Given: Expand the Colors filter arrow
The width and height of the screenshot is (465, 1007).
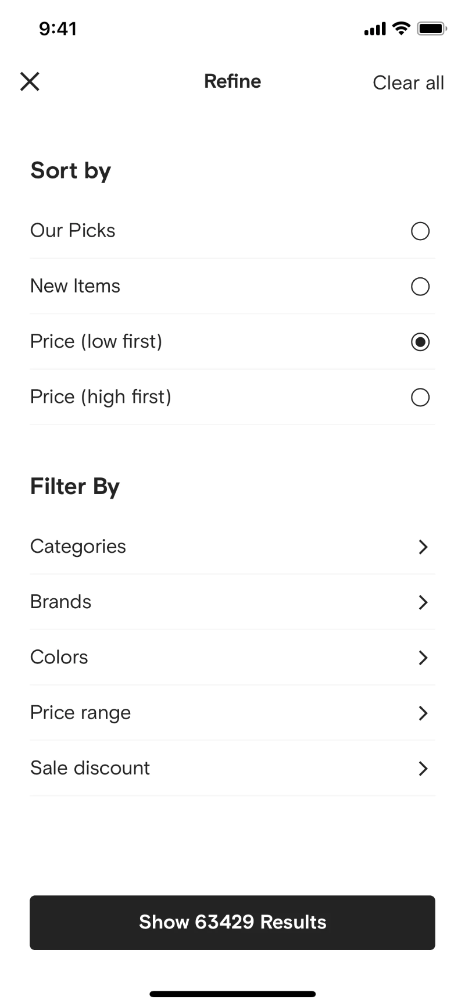Looking at the screenshot, I should pyautogui.click(x=423, y=658).
